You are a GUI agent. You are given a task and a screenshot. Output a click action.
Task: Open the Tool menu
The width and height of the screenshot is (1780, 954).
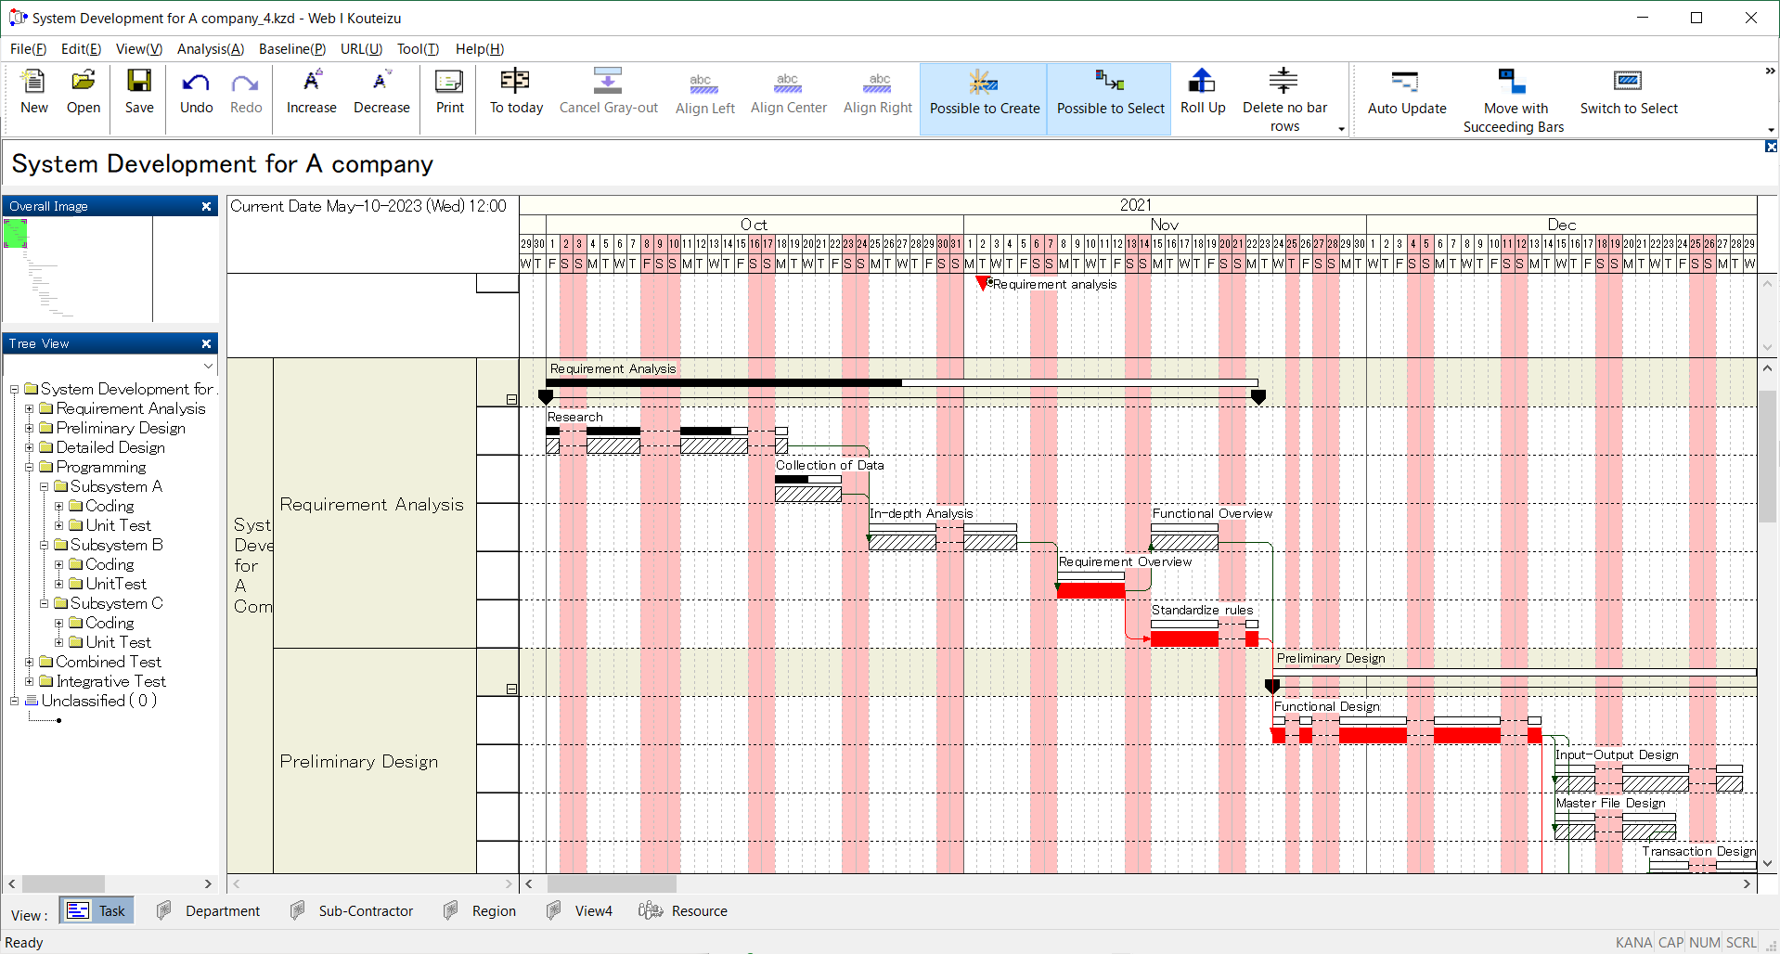418,49
